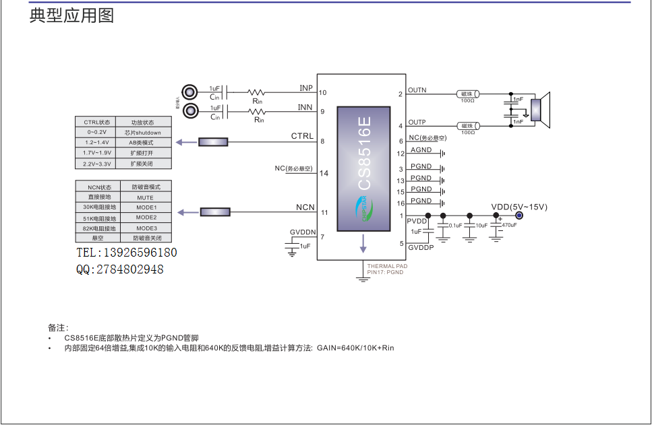This screenshot has width=652, height=425.
Task: Select the Rin resistor on the INN line
Action: point(257,111)
